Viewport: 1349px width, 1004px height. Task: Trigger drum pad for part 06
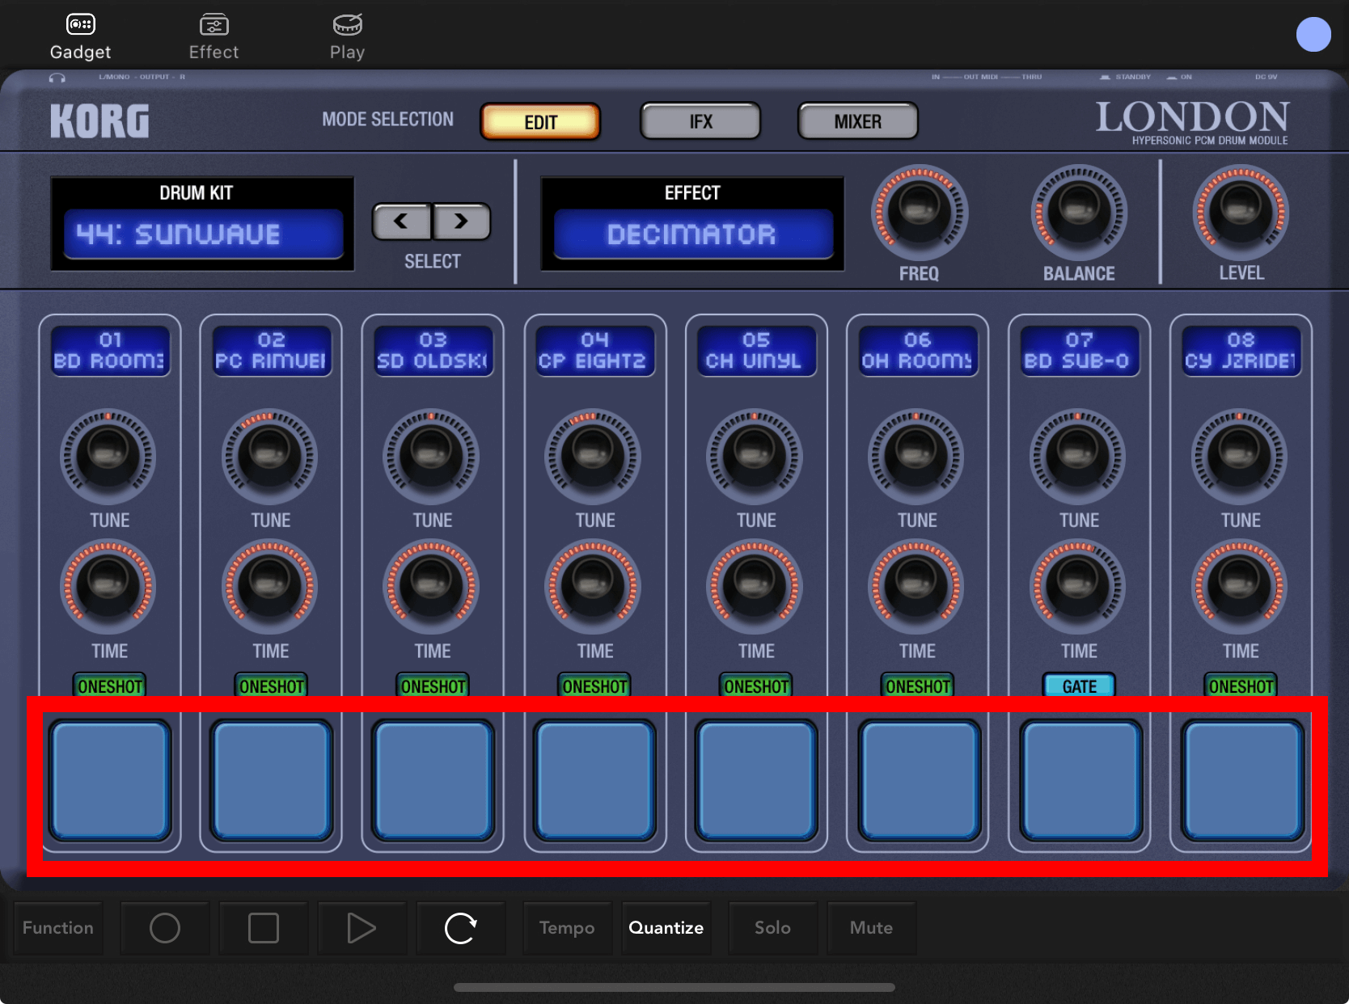coord(919,781)
